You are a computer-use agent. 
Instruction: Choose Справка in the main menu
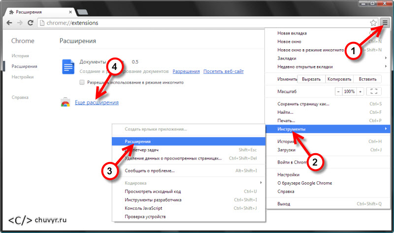pyautogui.click(x=327, y=191)
